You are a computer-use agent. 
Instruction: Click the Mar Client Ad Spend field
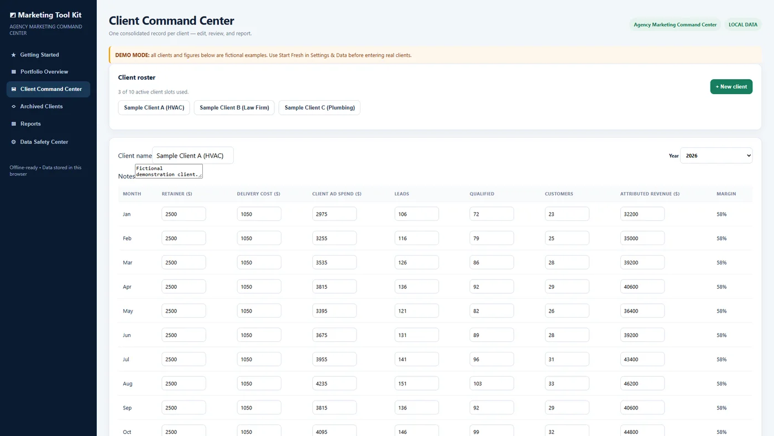pyautogui.click(x=334, y=263)
